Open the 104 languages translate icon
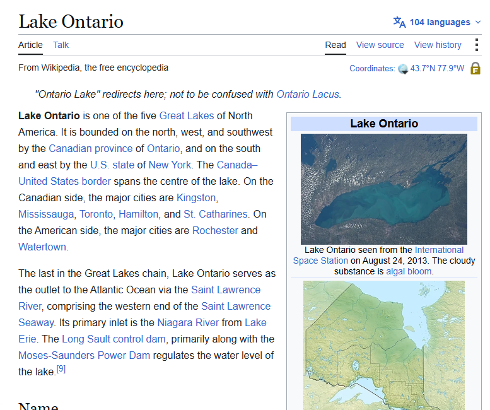The image size is (490, 410). (x=399, y=22)
